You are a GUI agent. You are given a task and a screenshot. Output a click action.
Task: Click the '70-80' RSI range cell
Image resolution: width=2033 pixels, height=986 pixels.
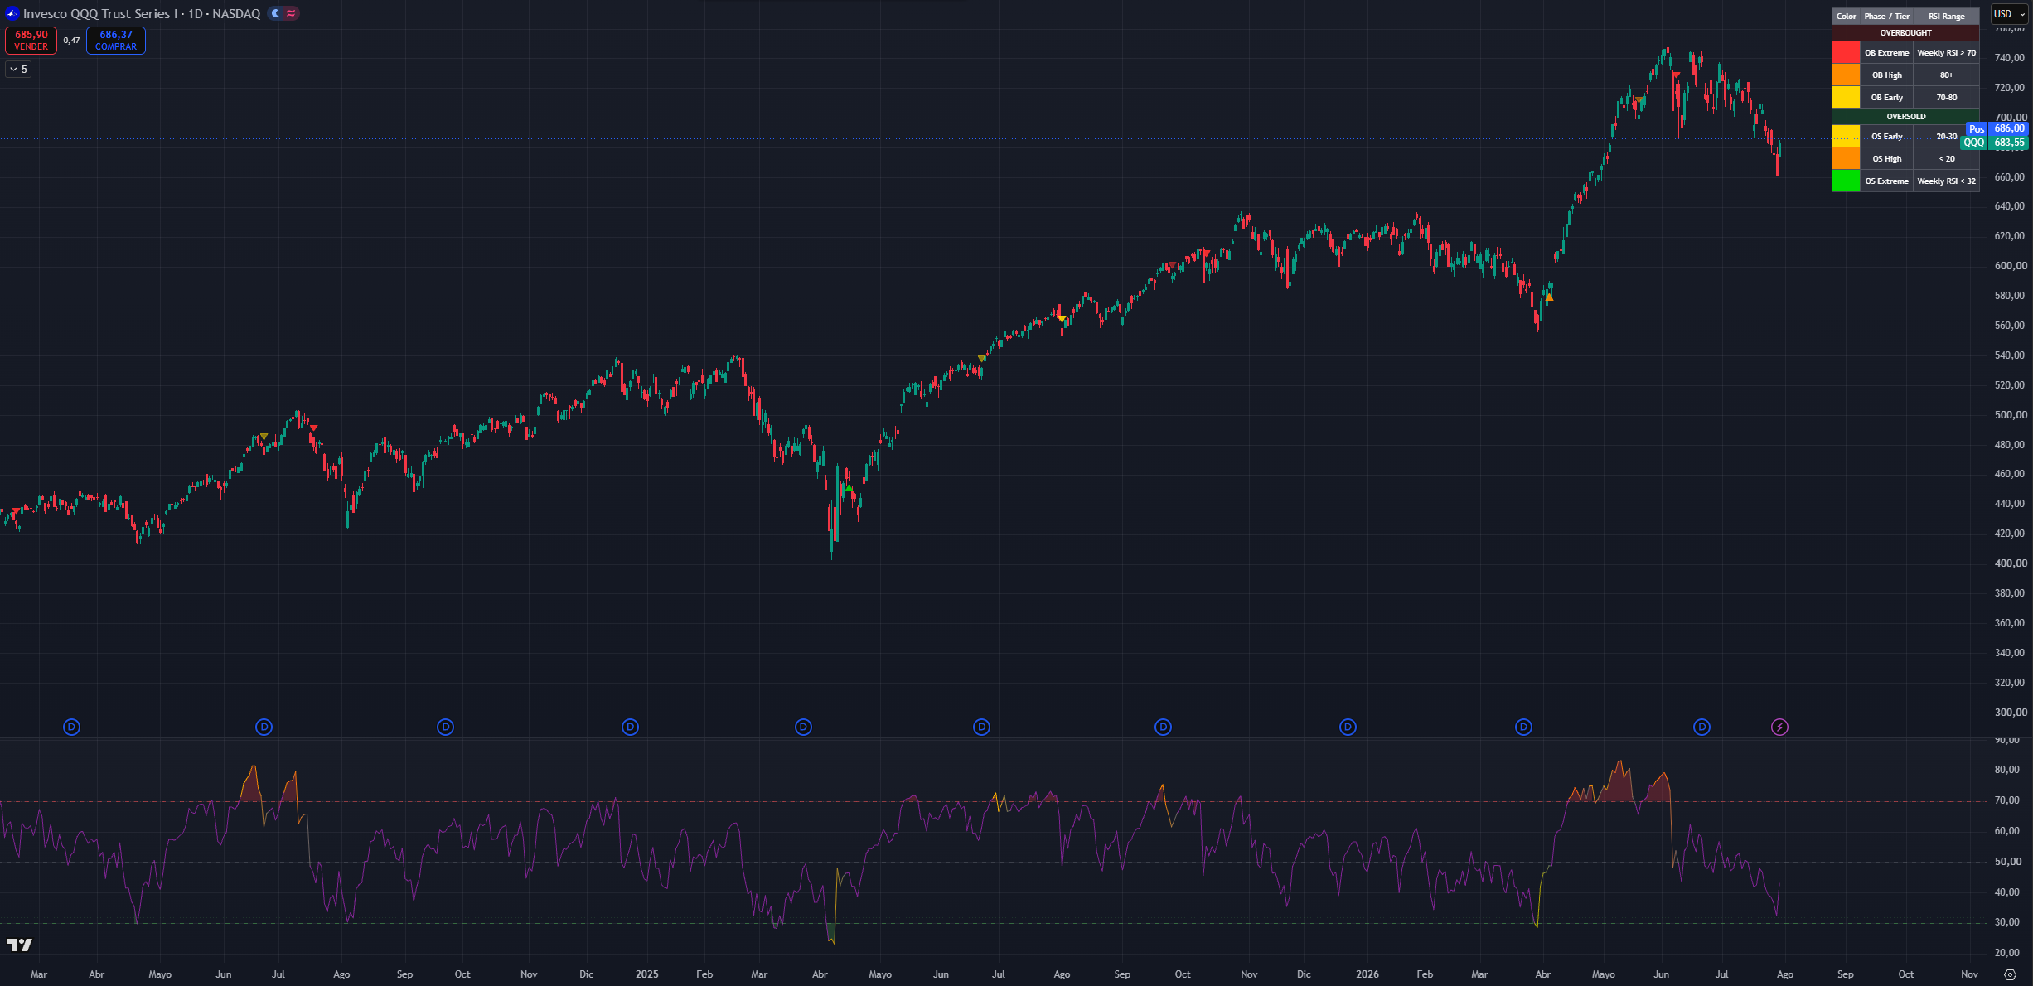click(1946, 97)
